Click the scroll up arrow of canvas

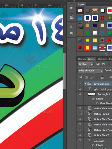(x=65, y=6)
